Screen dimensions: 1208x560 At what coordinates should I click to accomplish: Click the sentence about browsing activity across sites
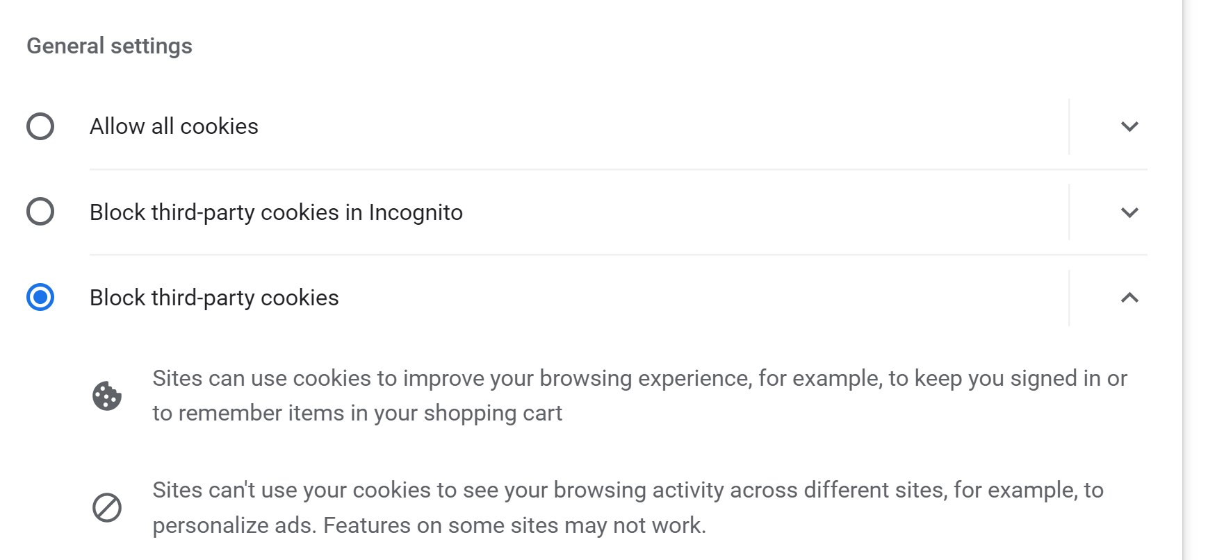628,507
